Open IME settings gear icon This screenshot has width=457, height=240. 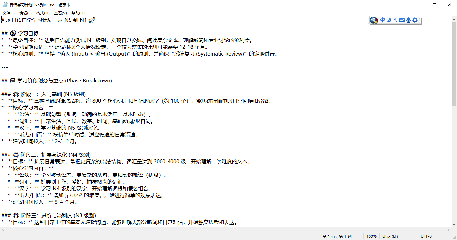point(415,20)
